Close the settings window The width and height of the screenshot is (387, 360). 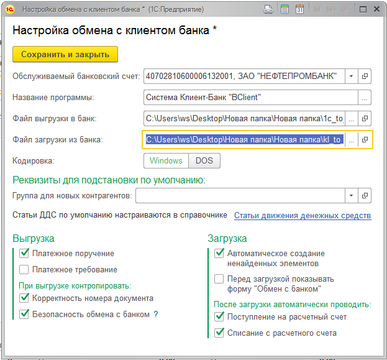(x=376, y=9)
